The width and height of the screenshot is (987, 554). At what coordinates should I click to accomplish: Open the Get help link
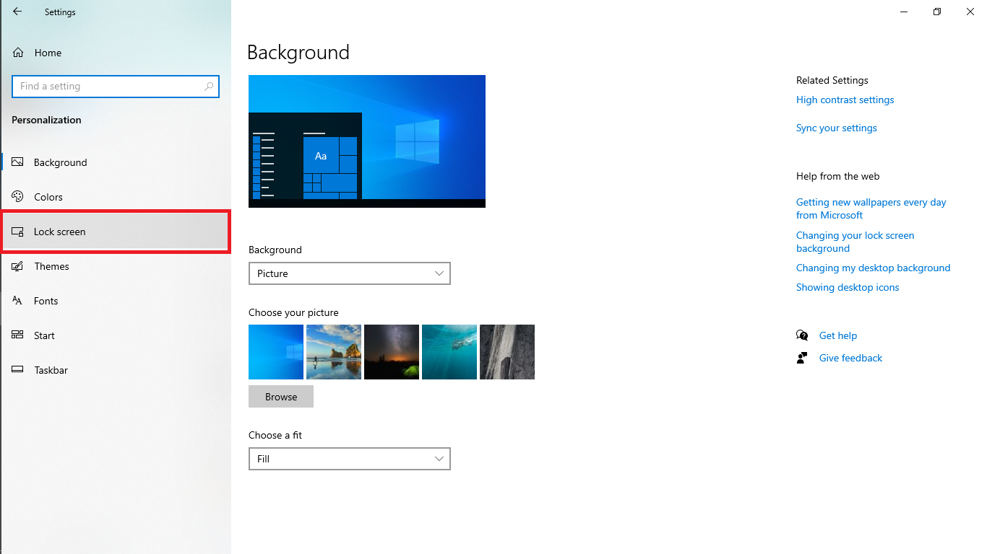coord(837,335)
